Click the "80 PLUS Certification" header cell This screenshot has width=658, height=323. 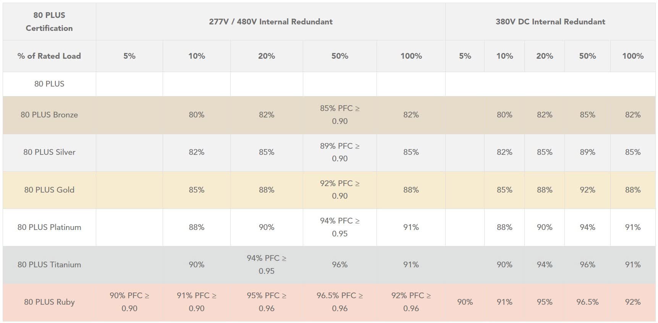pos(49,22)
